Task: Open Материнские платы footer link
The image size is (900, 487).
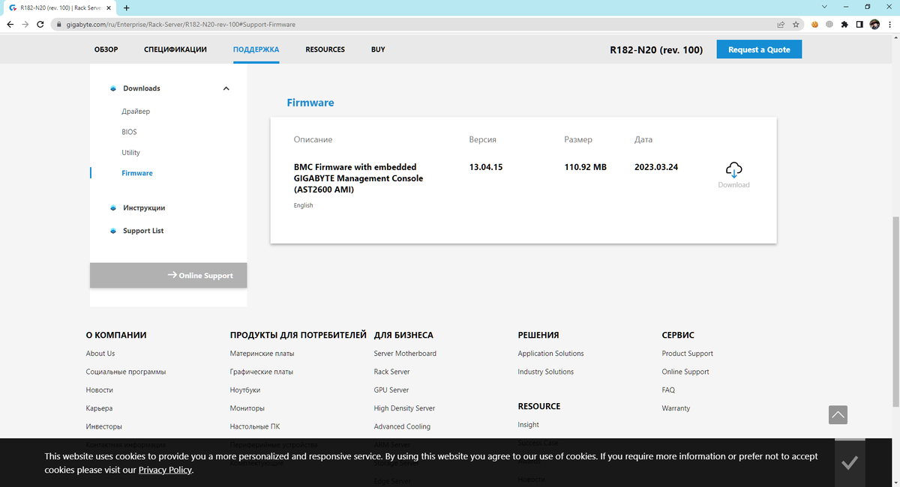Action: coord(262,354)
